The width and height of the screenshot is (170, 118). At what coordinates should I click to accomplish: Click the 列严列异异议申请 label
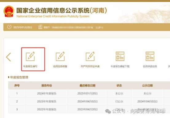coord(90,66)
